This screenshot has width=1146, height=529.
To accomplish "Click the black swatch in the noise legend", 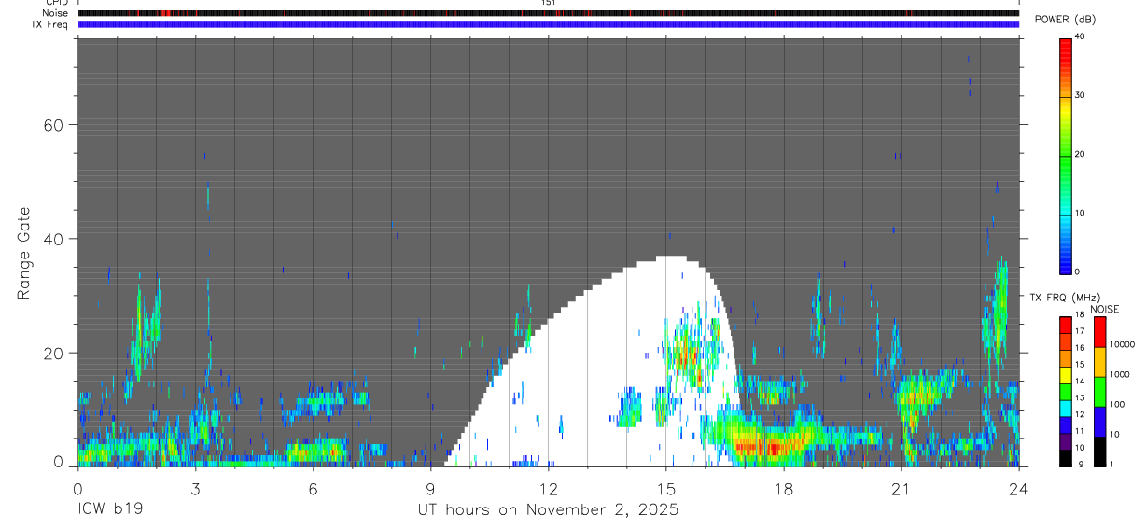I will point(1099,452).
